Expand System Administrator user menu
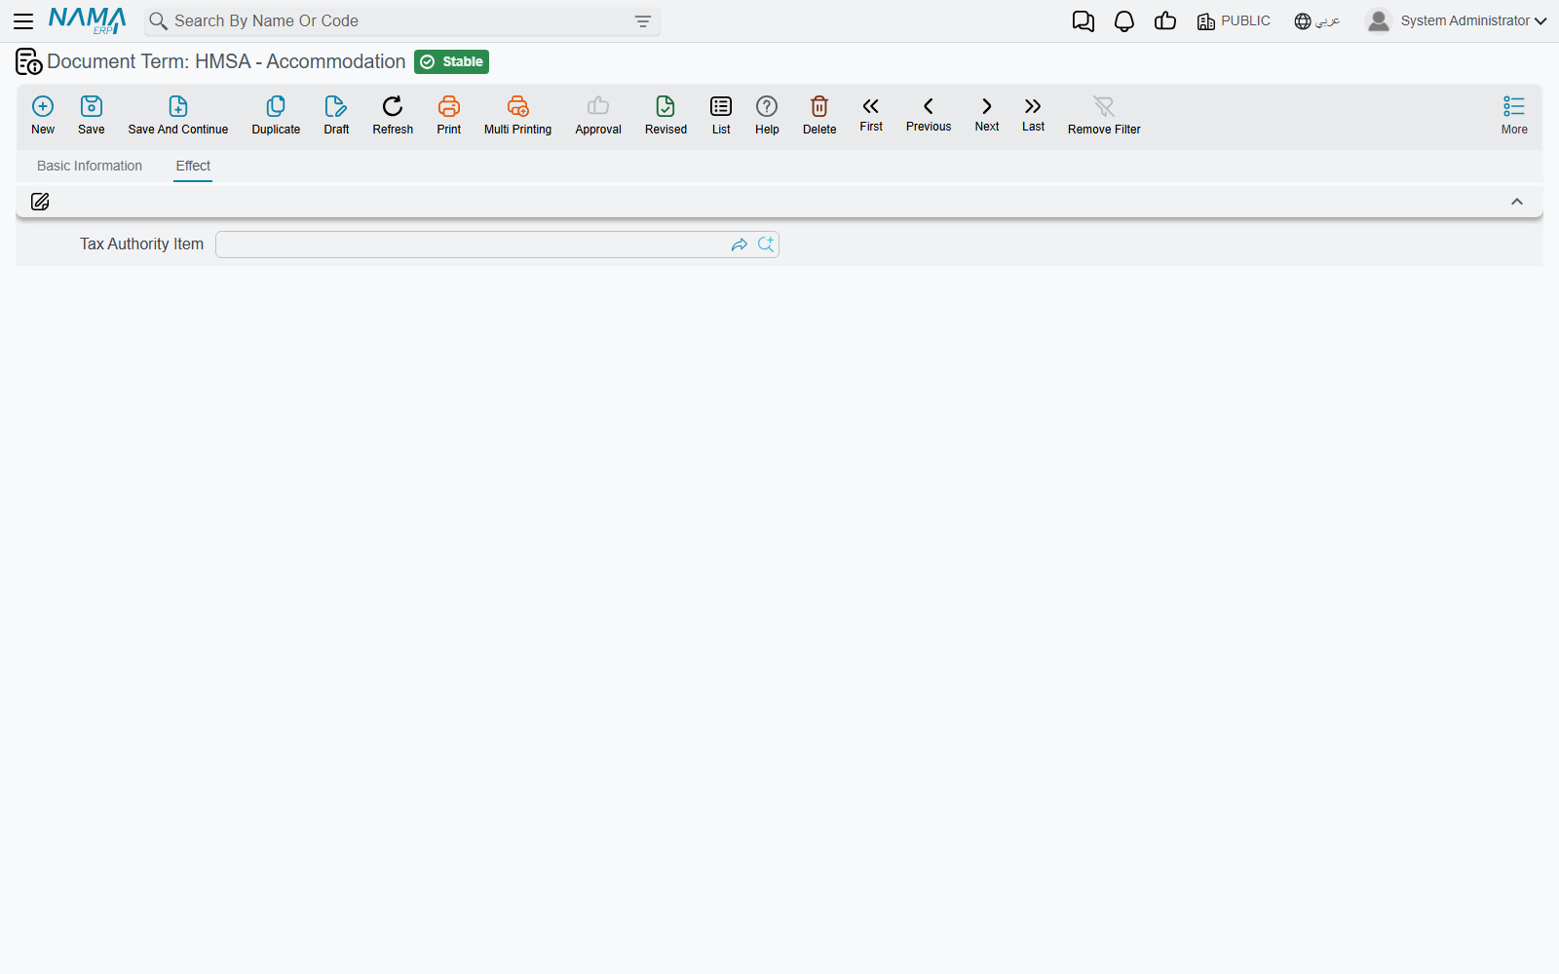 (1457, 20)
